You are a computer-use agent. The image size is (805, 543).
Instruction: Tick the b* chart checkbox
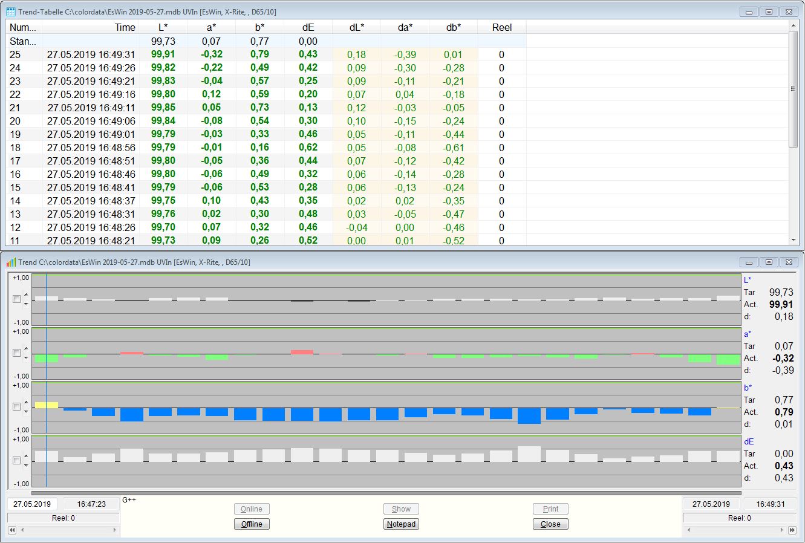coord(17,407)
